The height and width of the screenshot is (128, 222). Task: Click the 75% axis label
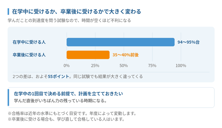click(x=152, y=66)
